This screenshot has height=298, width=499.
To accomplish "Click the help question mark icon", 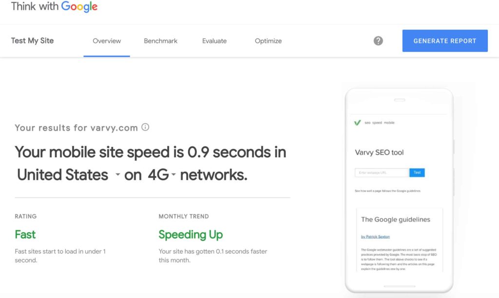I will (x=378, y=41).
